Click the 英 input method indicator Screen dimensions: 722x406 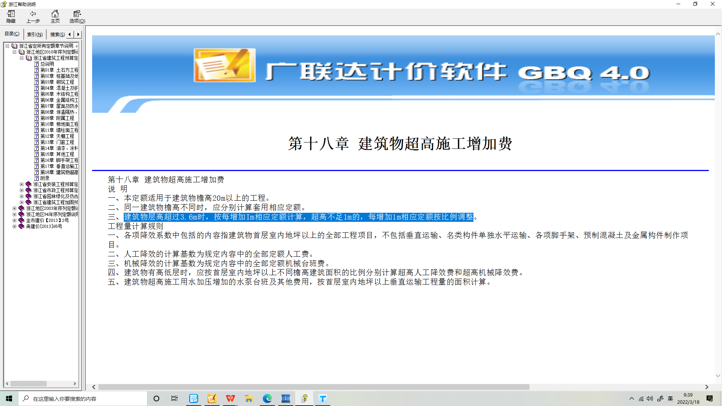point(670,398)
